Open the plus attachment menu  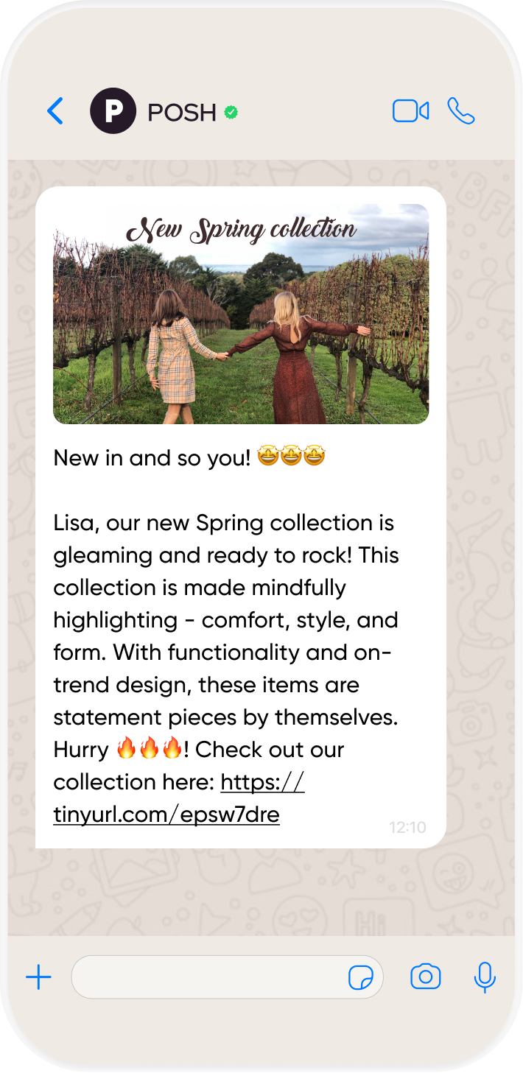pyautogui.click(x=38, y=977)
